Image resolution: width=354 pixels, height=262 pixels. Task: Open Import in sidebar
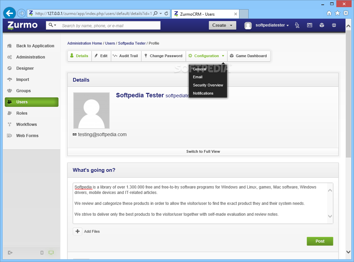click(x=22, y=80)
